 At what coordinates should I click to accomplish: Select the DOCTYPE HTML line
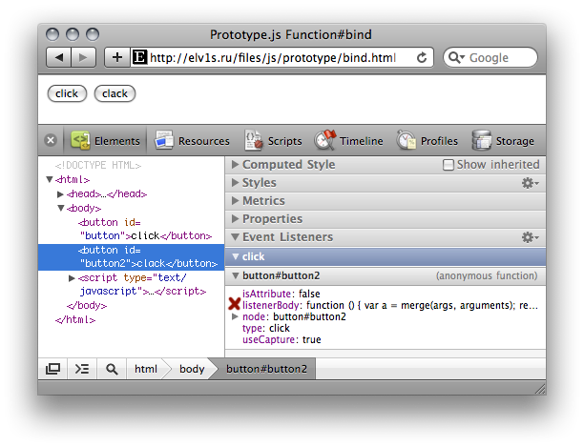(98, 165)
